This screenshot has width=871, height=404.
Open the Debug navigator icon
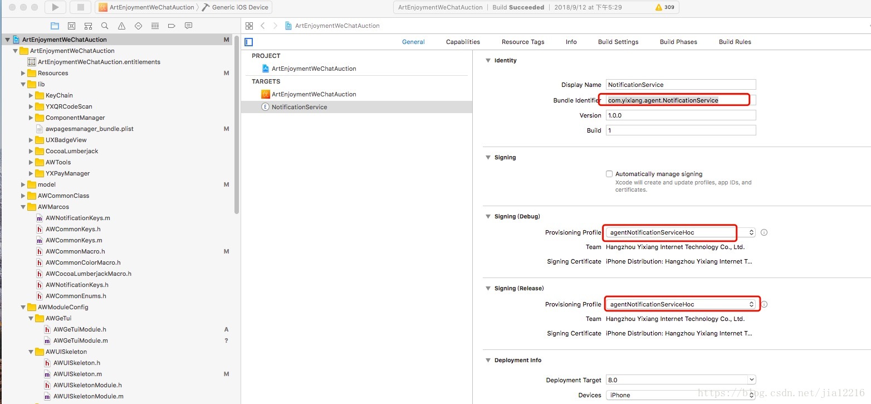click(x=155, y=26)
